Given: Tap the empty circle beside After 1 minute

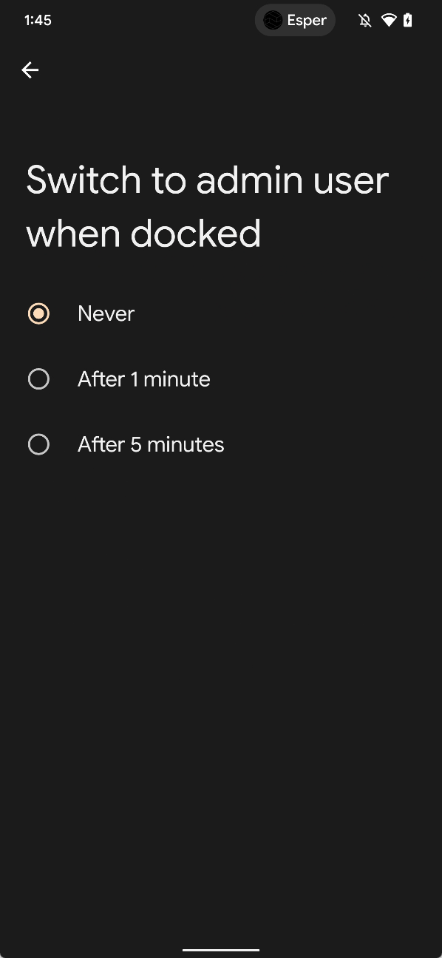Looking at the screenshot, I should click(x=38, y=378).
